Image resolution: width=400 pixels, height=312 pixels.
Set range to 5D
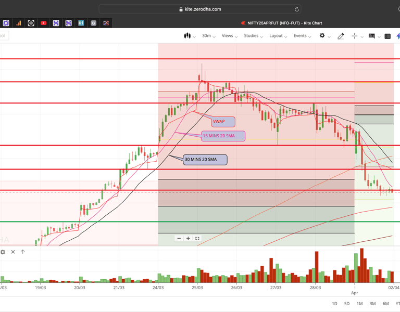point(347,304)
